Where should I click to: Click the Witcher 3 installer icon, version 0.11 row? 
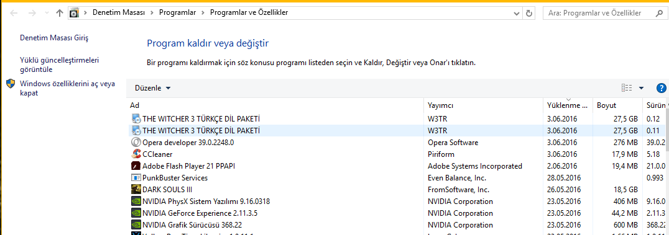coord(136,130)
